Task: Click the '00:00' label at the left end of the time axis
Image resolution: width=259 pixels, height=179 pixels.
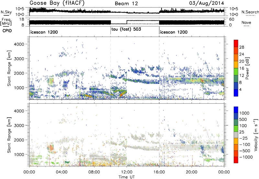Action: 29,172
